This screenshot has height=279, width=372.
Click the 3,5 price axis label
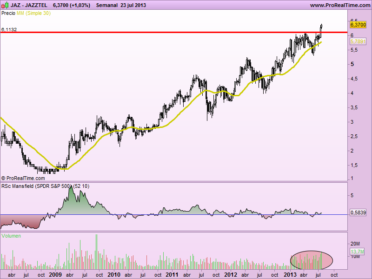pos(354,108)
